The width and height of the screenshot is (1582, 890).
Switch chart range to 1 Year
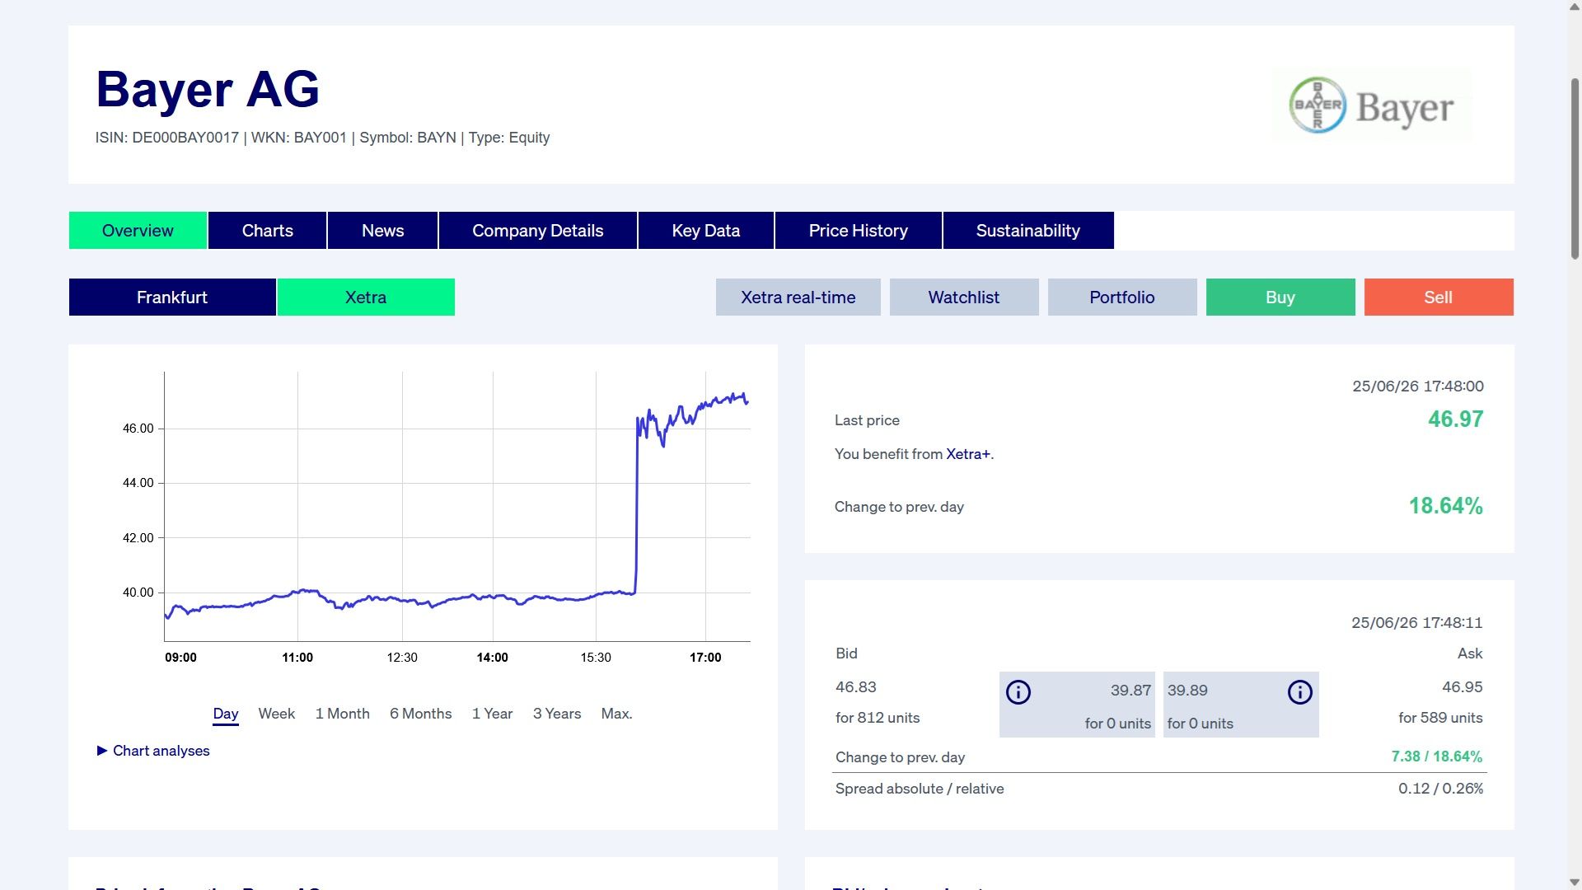tap(493, 714)
